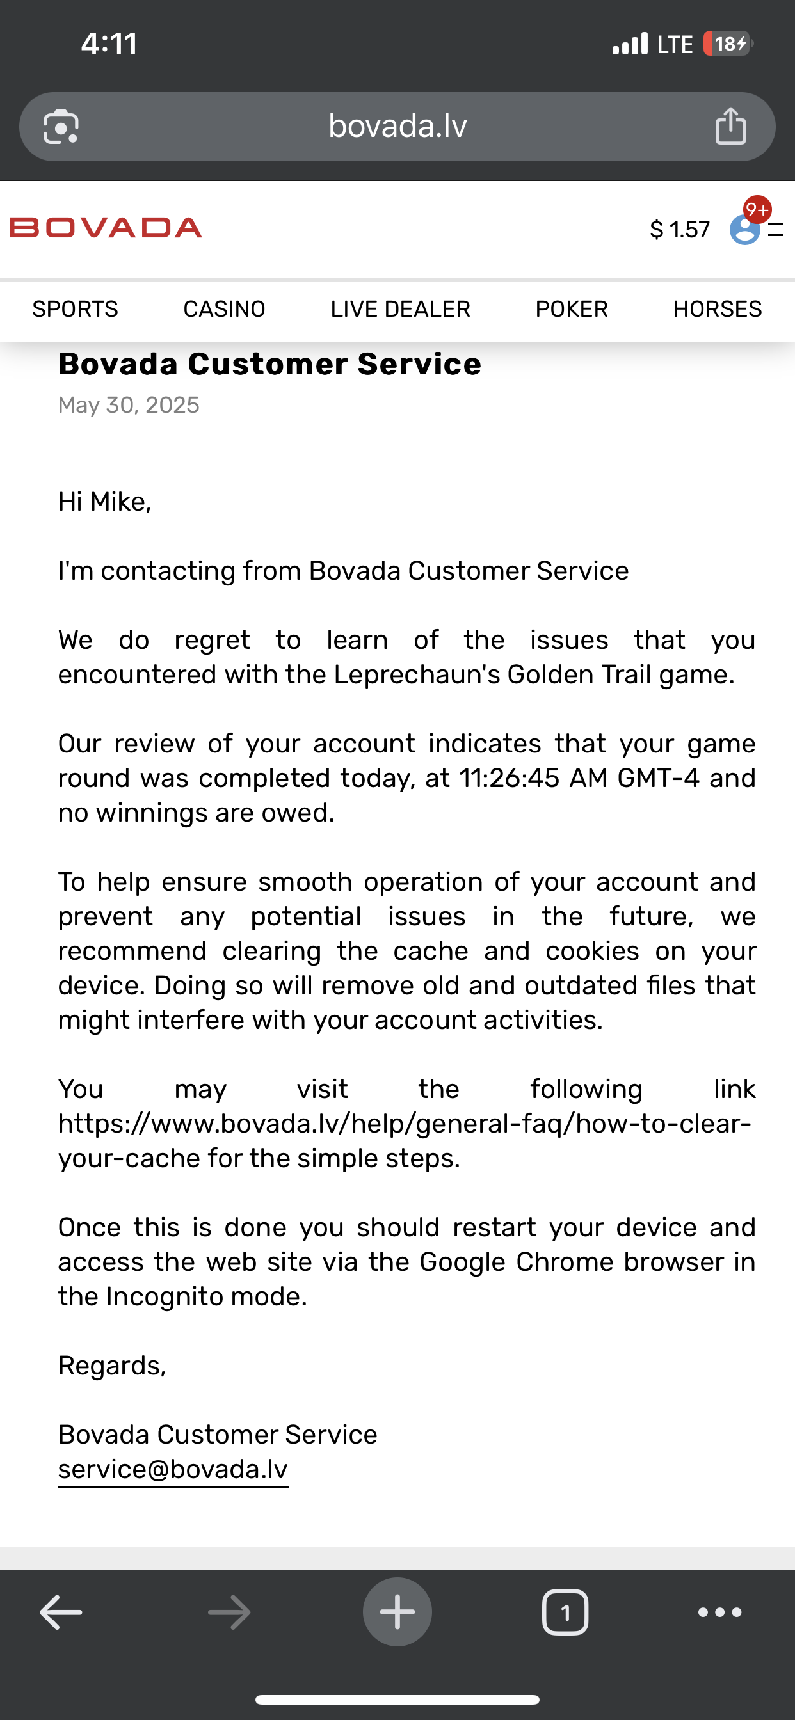This screenshot has height=1720, width=795.
Task: Tap the bovada.lv address bar
Action: click(x=397, y=126)
